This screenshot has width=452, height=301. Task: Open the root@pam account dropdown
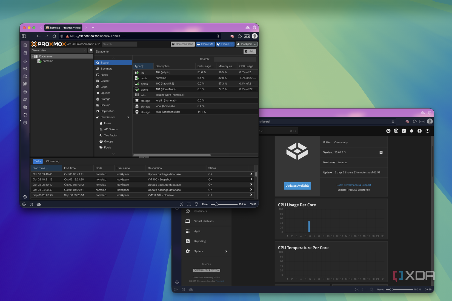[246, 44]
